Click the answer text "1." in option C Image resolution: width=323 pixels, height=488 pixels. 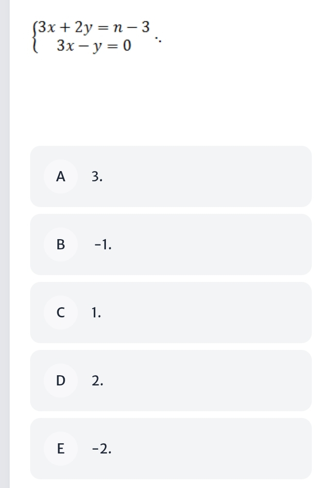coord(96,313)
